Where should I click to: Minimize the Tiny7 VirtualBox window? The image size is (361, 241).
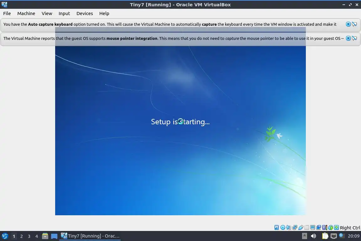click(x=344, y=5)
